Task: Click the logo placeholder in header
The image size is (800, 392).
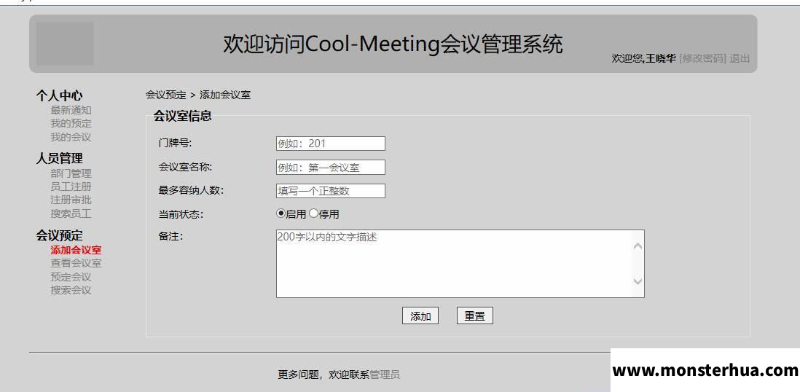Action: coord(65,44)
